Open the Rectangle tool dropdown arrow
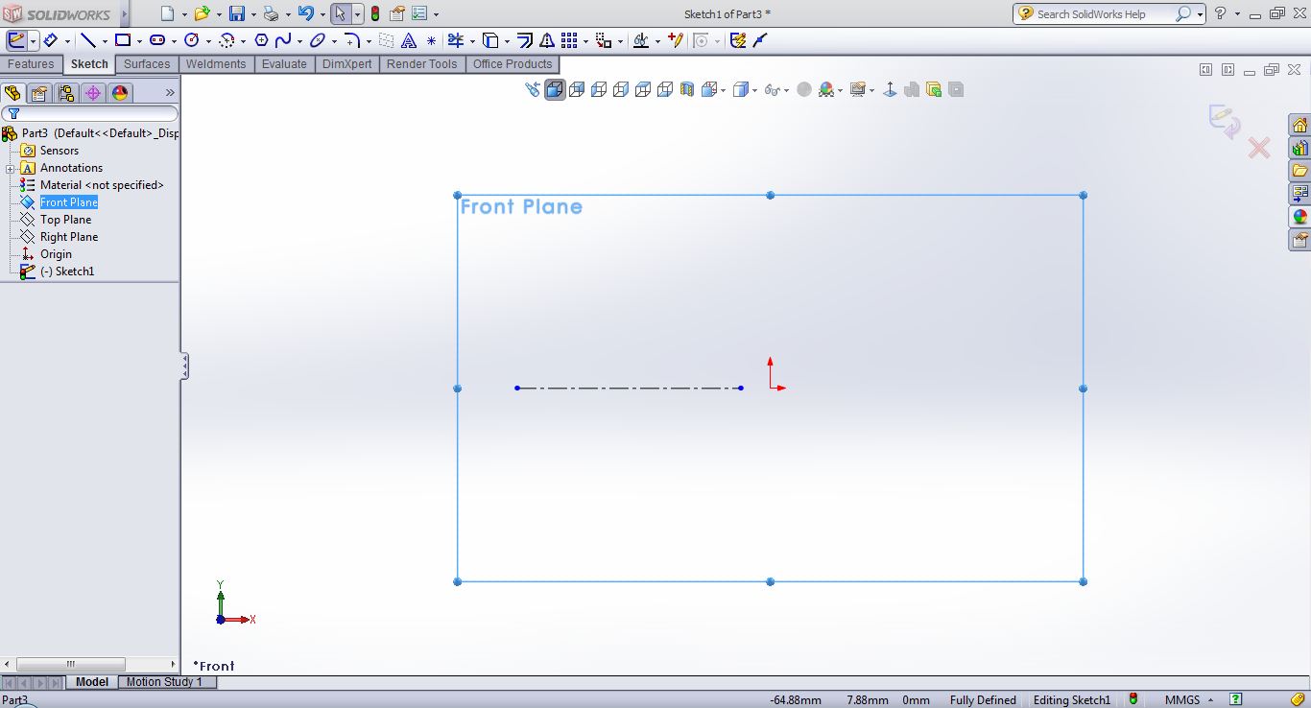The image size is (1311, 708). 139,41
